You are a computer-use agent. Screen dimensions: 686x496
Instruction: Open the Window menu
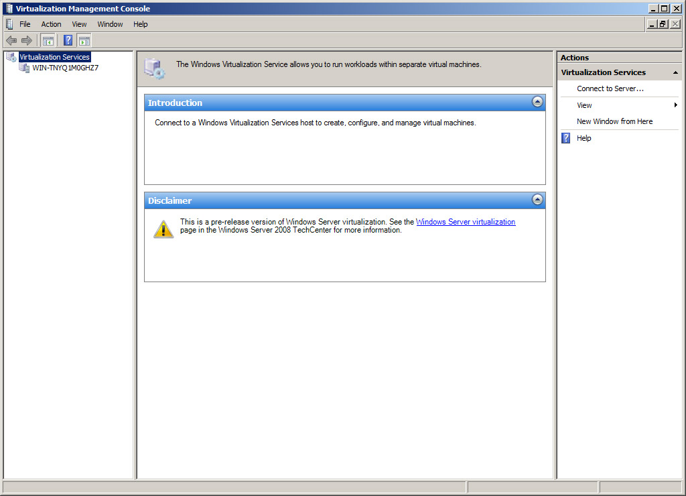tap(110, 24)
